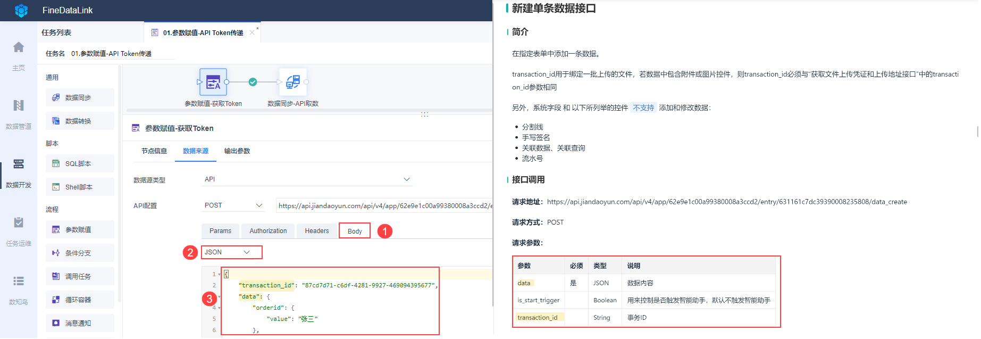This screenshot has width=981, height=339.
Task: Open the Params tab
Action: (221, 231)
